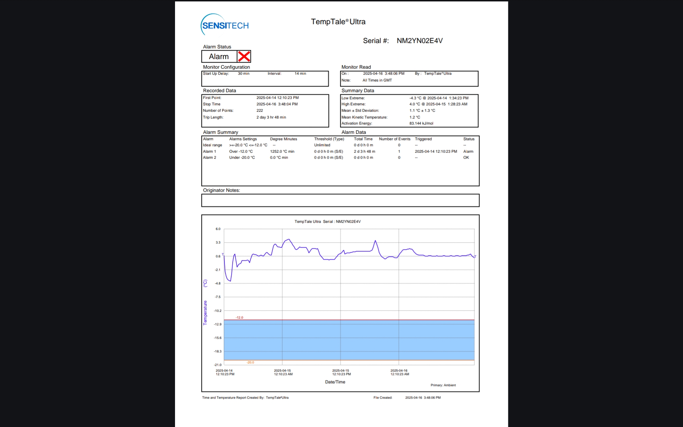Click Start Up Delay value '30 min'
The image size is (683, 427).
[x=244, y=74]
